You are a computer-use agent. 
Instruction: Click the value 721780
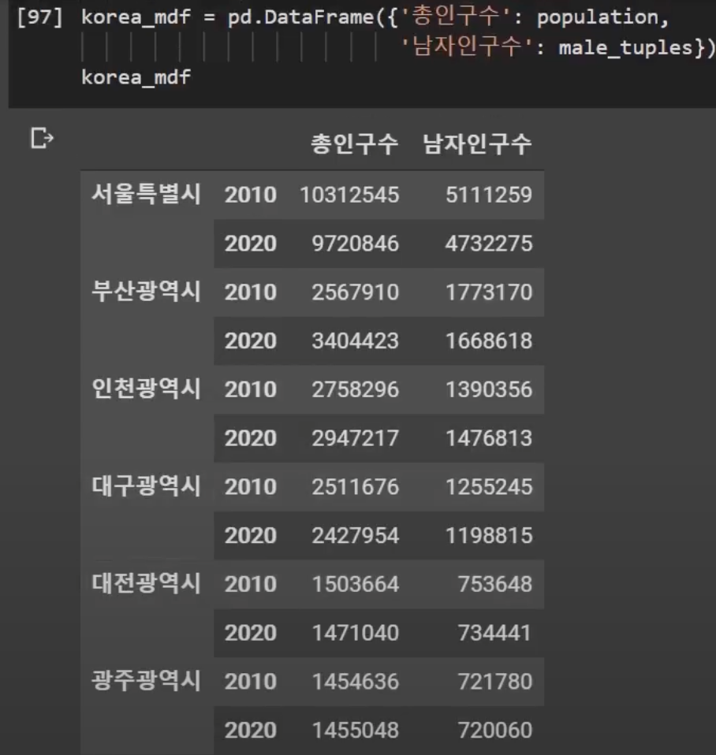click(495, 682)
